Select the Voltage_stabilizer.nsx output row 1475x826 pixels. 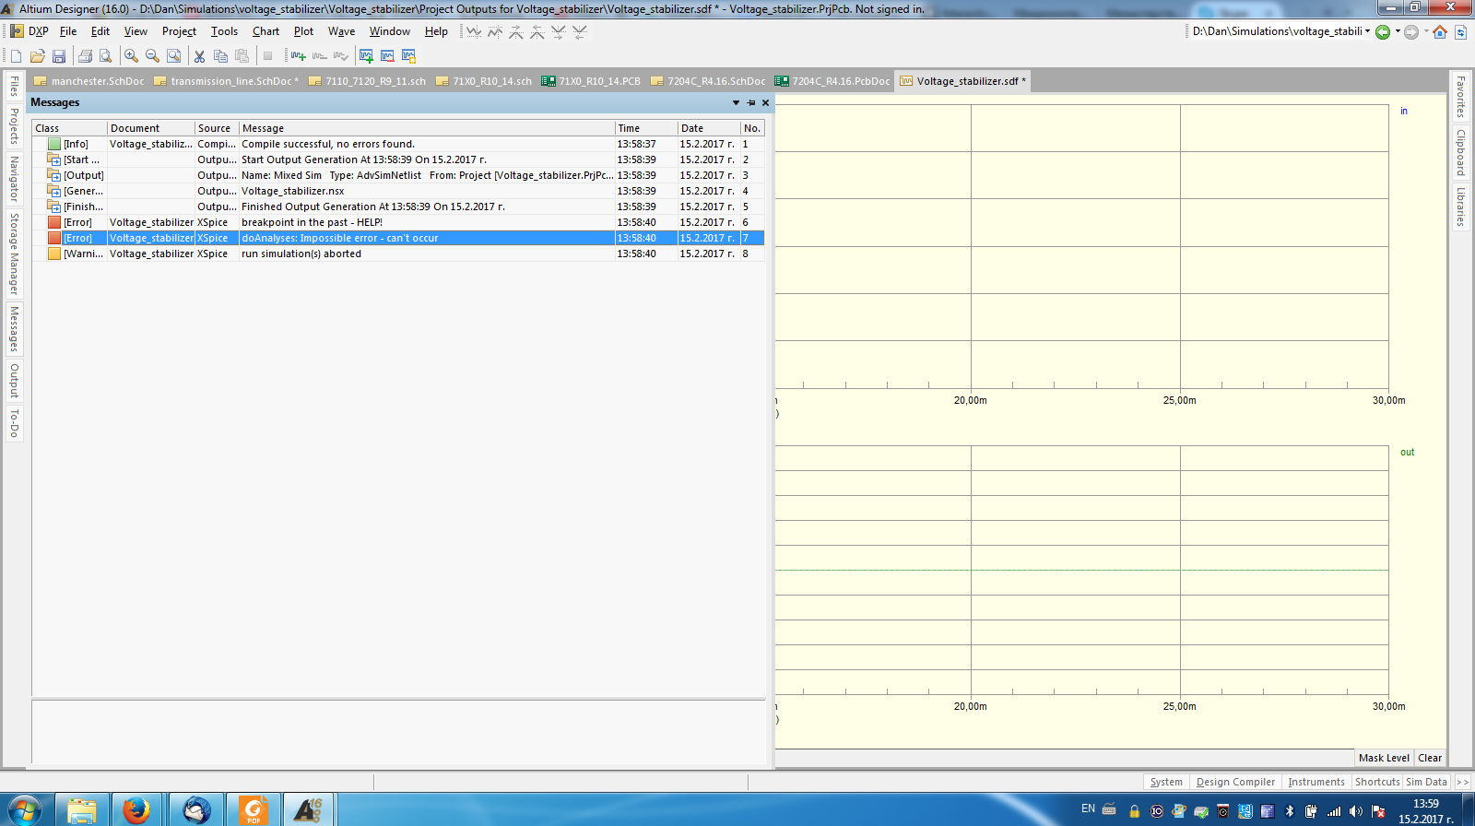tap(398, 191)
